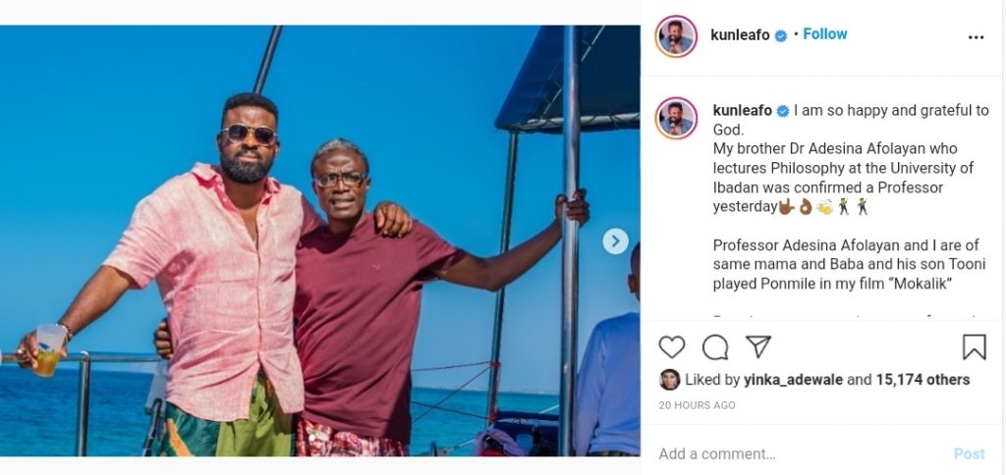Save post with the bookmark icon

974,346
